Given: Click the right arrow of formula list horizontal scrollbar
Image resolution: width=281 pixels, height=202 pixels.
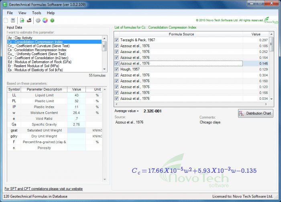Looking at the screenshot, I should [x=266, y=104].
